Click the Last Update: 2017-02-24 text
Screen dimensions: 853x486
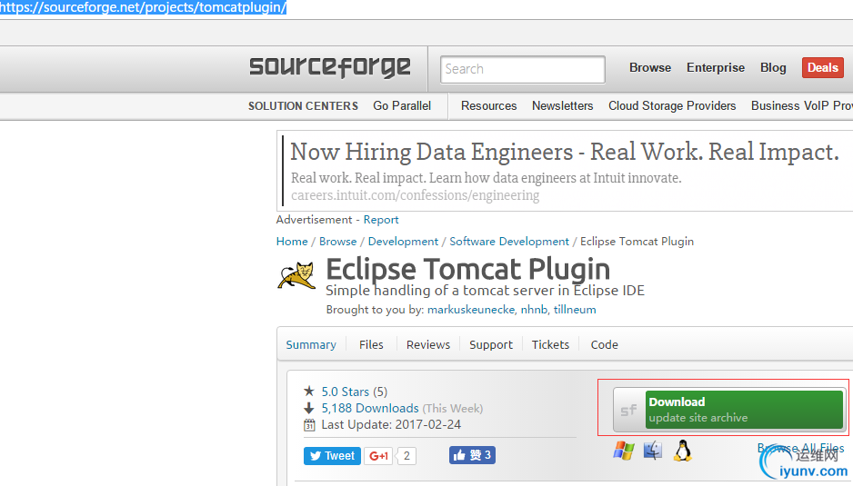[391, 424]
